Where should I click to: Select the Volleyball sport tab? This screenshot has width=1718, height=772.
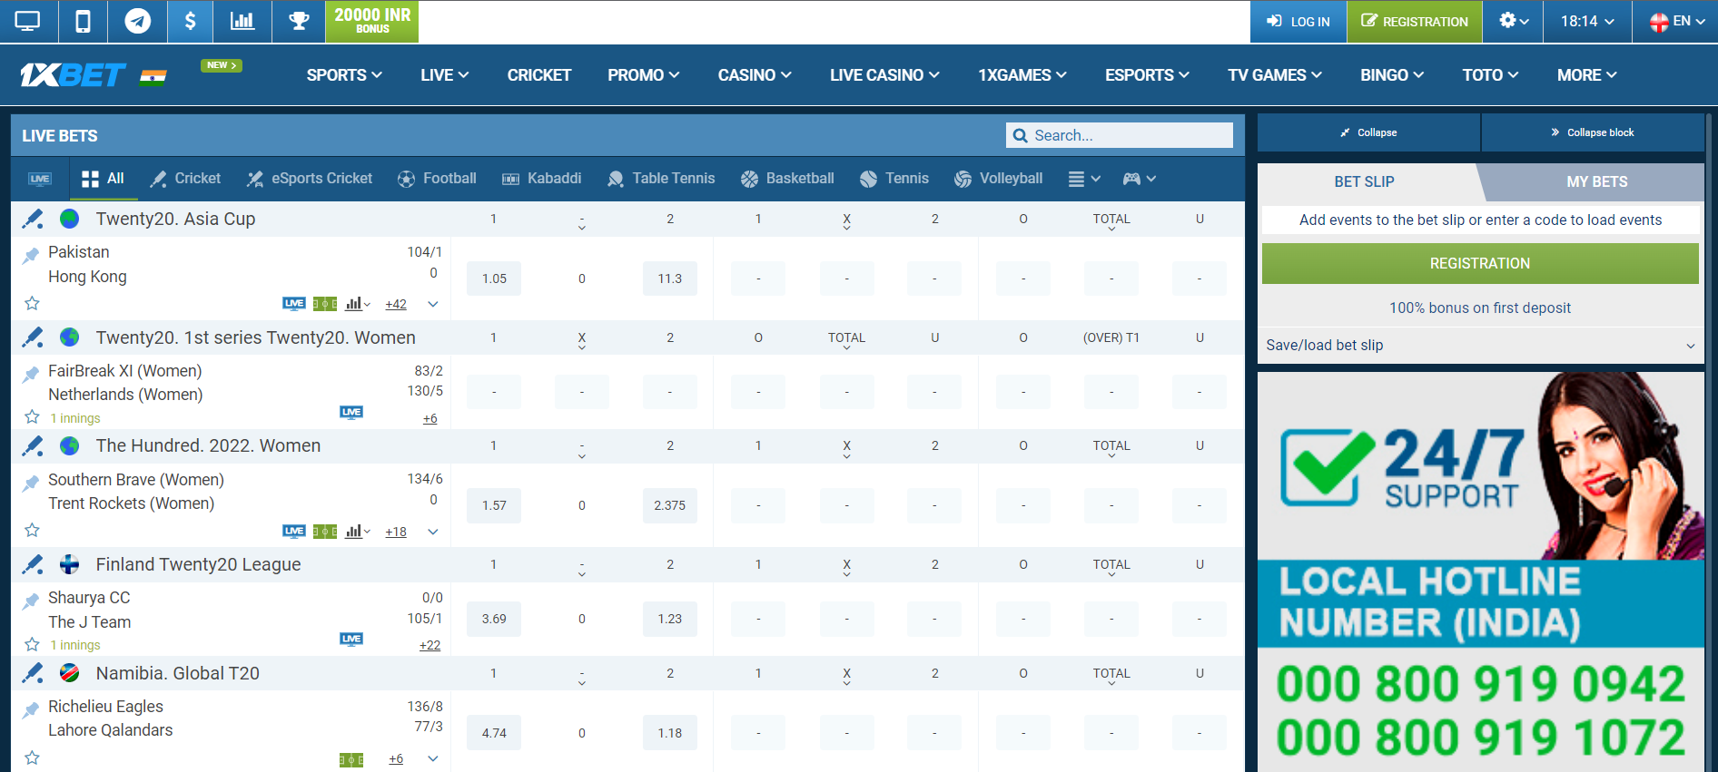tap(998, 179)
